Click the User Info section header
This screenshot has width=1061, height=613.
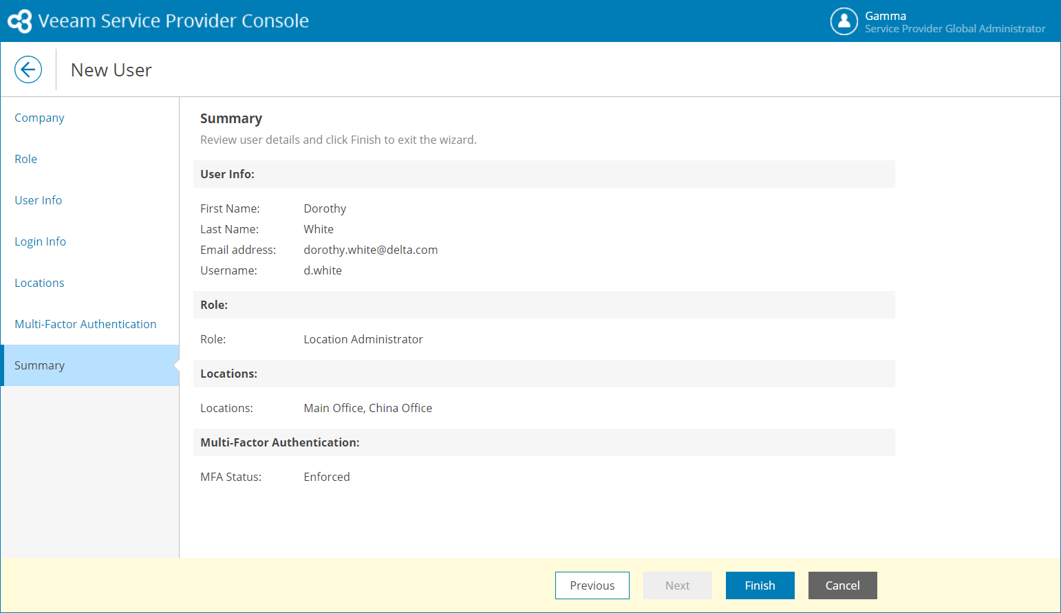coord(544,174)
